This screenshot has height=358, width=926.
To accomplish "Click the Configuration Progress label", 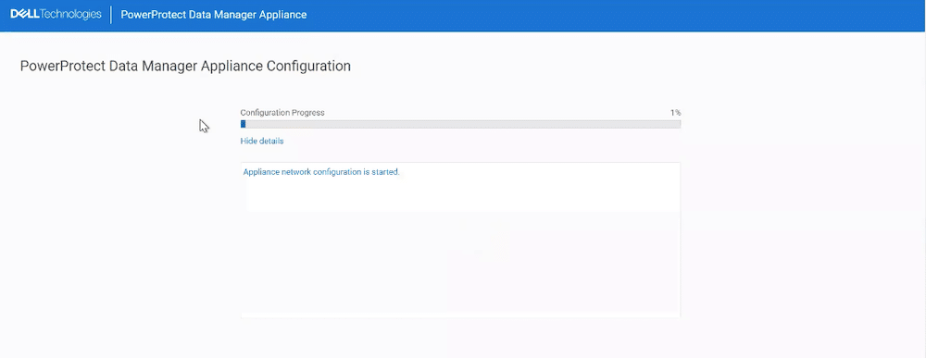I will point(282,112).
